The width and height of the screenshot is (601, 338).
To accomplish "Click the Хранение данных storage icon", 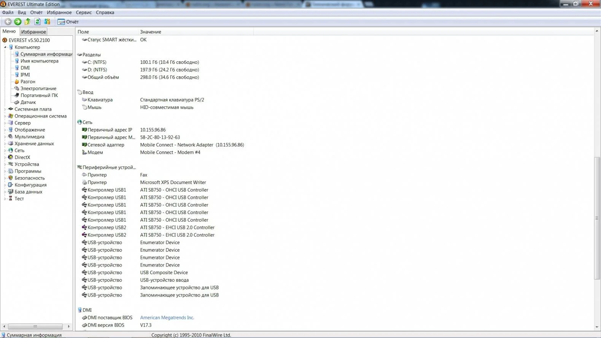I will pyautogui.click(x=11, y=143).
